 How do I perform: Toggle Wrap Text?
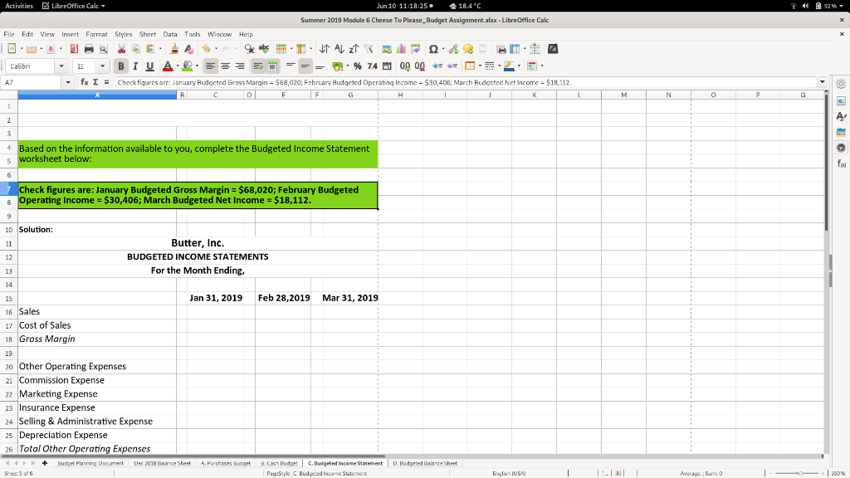[x=258, y=66]
